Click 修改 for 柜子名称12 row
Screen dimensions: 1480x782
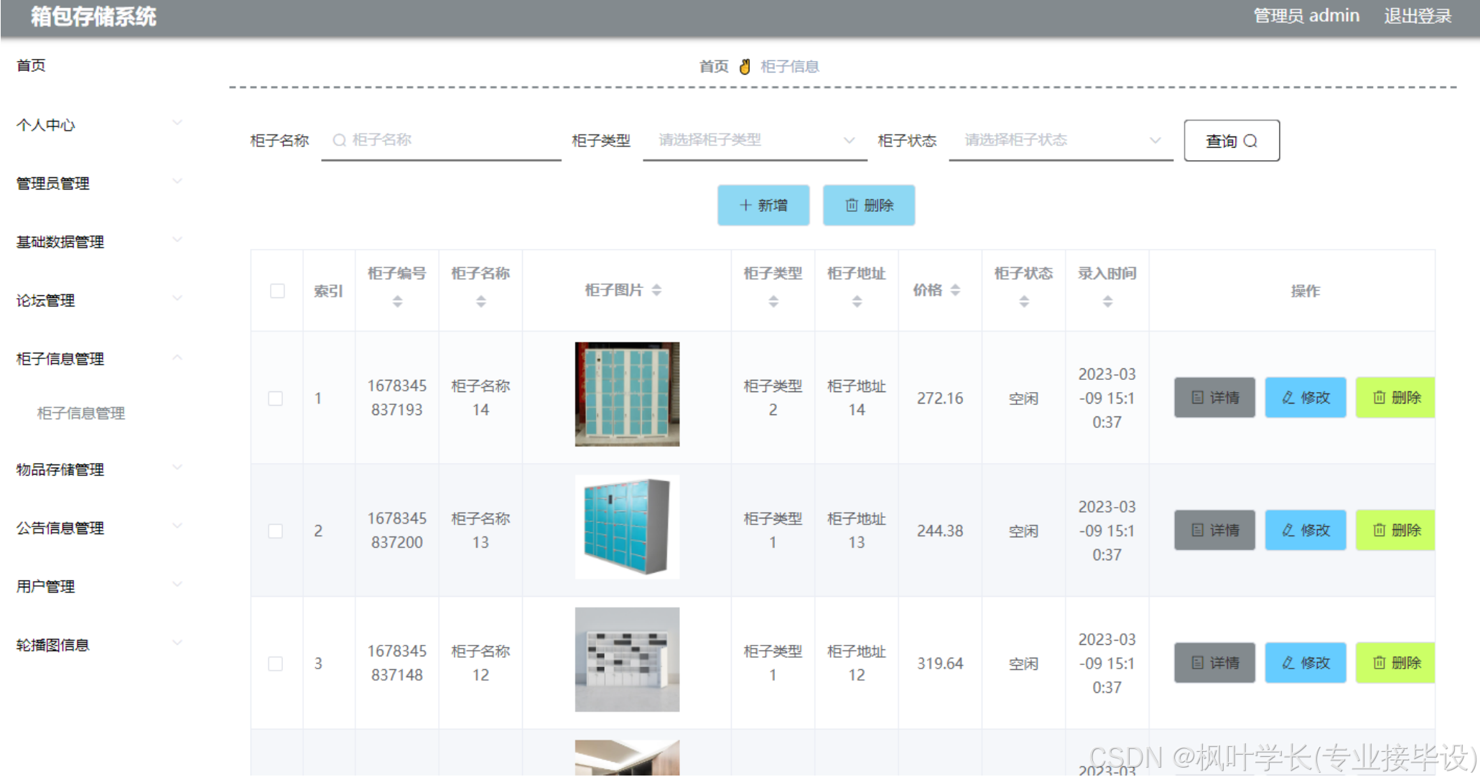coord(1306,663)
